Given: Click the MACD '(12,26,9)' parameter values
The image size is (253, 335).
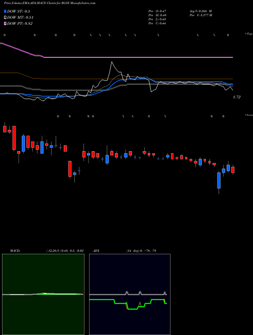Looking at the screenshot, I should click(65, 251).
